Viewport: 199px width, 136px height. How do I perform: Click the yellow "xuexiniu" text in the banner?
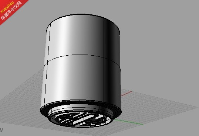(7, 7)
